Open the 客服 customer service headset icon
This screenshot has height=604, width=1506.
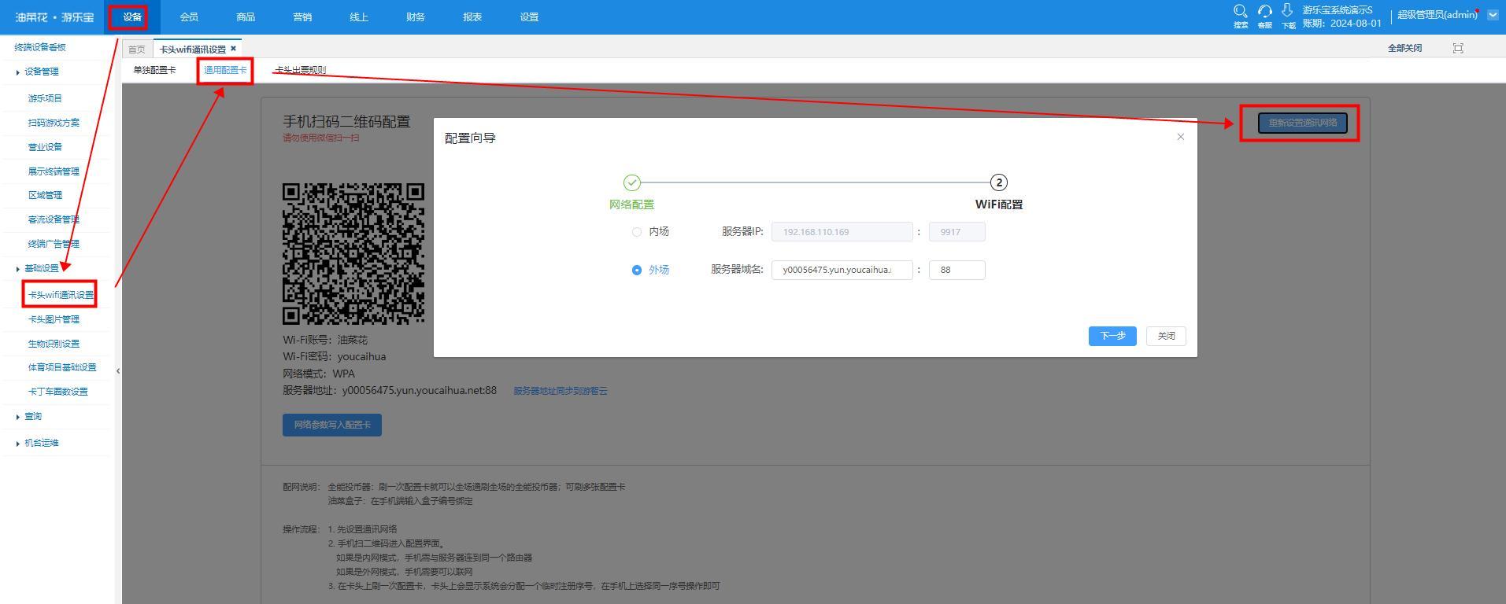[x=1264, y=16]
